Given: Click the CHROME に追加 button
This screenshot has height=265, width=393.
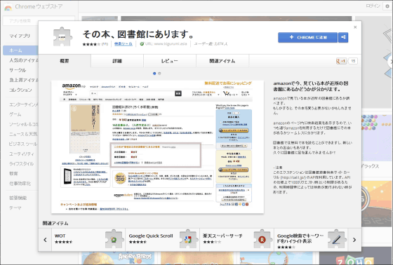Looking at the screenshot, I should [308, 37].
